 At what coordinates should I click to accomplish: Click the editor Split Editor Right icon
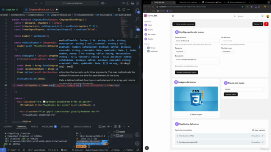[124, 9]
